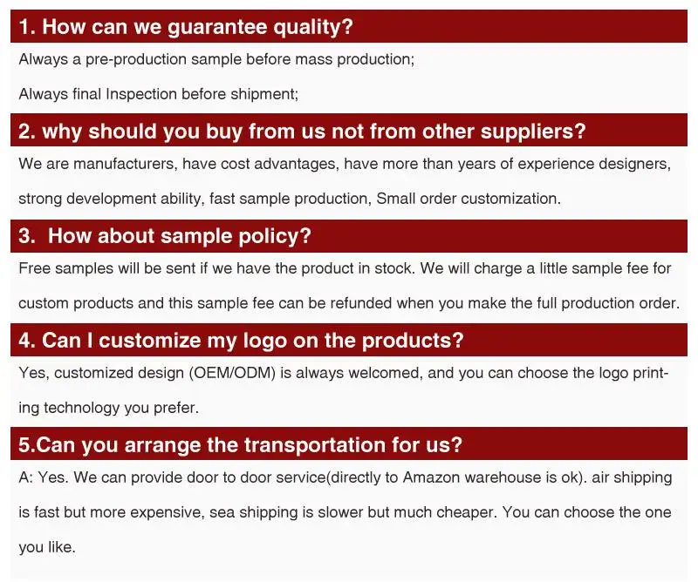The image size is (698, 582).
Task: Click the 'We are manufacturers, have cost advantages' line
Action: tap(345, 164)
